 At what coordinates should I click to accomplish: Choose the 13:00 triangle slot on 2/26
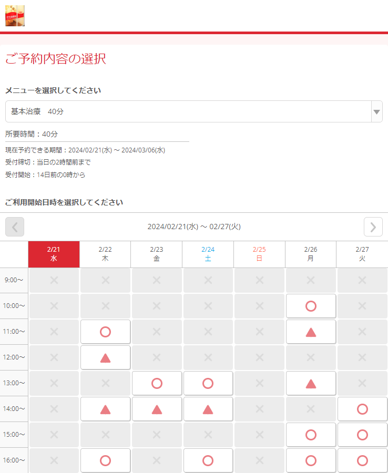coord(311,383)
